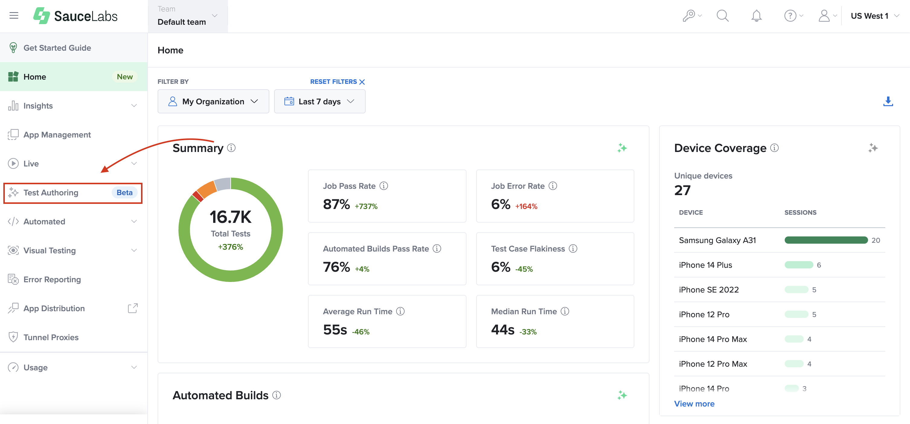910x424 pixels.
Task: Open the hamburger menu to collapse sidebar
Action: point(13,15)
